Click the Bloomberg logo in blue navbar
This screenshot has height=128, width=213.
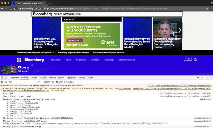coord(34,60)
